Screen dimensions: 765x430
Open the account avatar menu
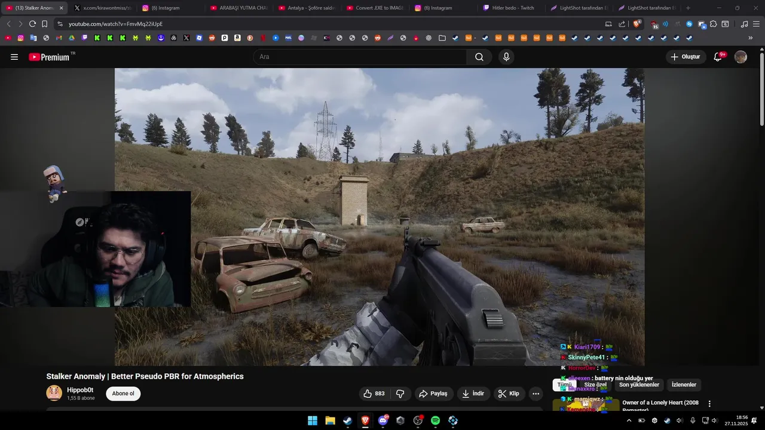[740, 57]
